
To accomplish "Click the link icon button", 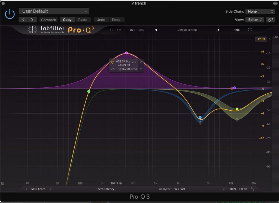I will pos(271,20).
